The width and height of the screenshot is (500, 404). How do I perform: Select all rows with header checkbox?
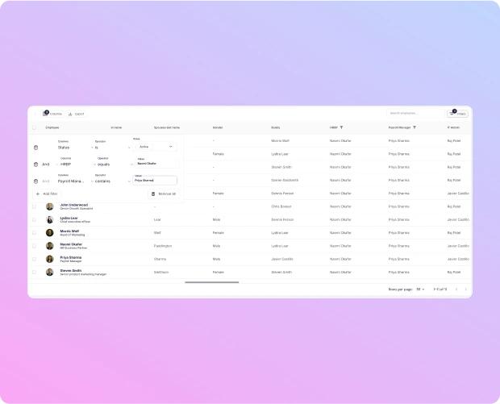34,127
